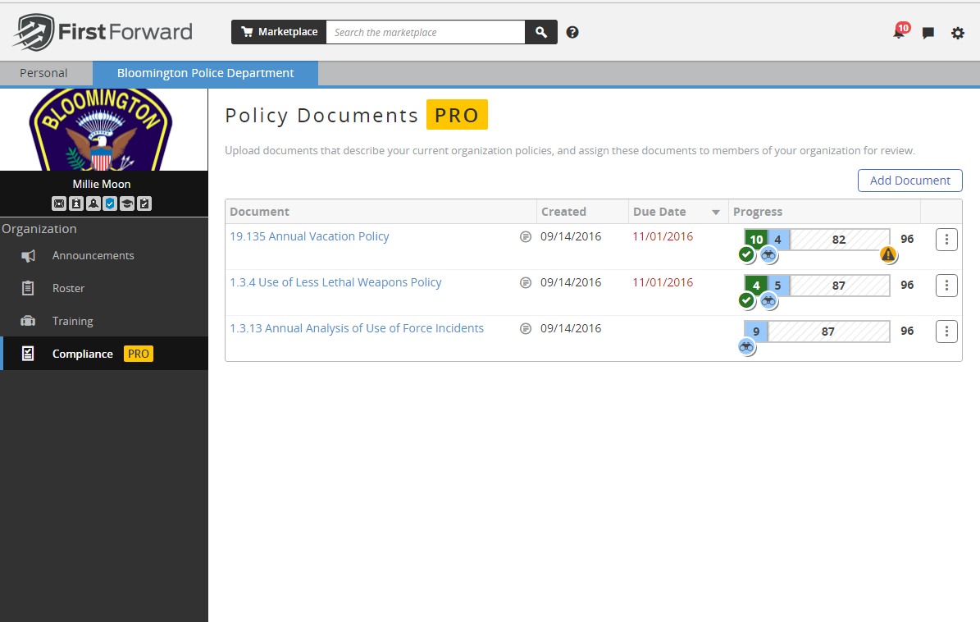Screen dimensions: 980x622
Task: Click the Compliance checklist icon
Action: pos(28,354)
